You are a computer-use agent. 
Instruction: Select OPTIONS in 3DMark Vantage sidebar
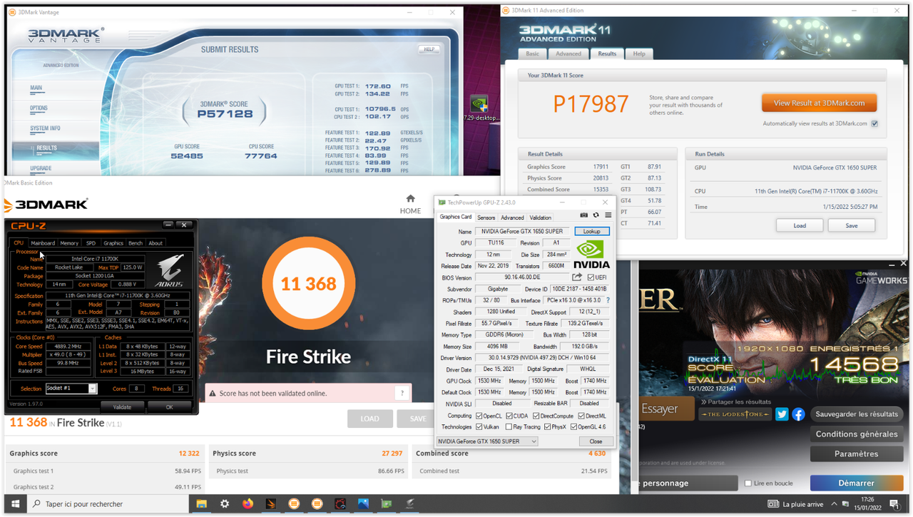coord(39,108)
